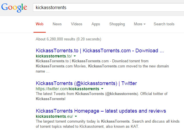
Task: Click the 'About 6,280,000 results' stats text
Action: (x=68, y=39)
